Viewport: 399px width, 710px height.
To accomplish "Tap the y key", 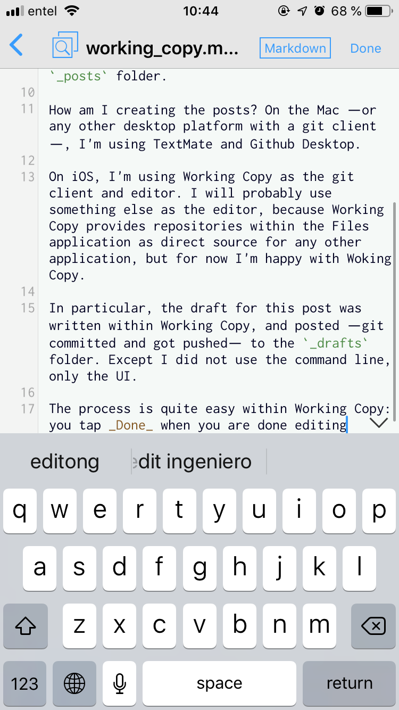I will [219, 511].
